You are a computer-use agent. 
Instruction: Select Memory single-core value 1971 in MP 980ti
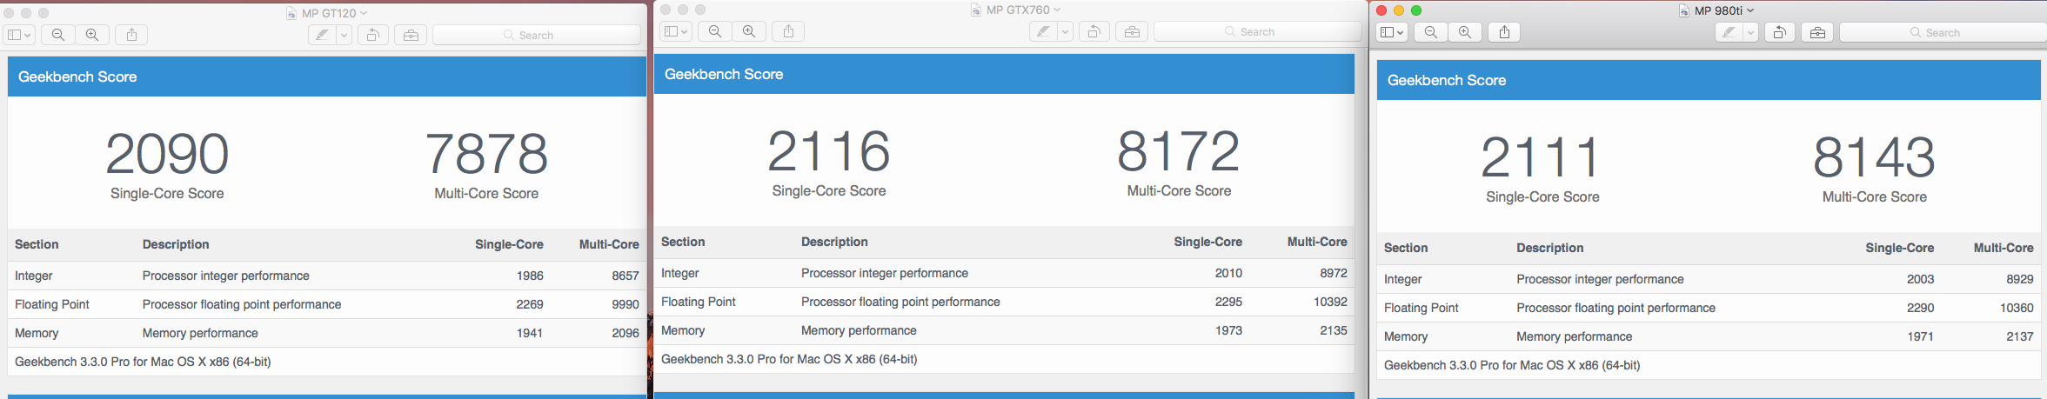(1920, 336)
